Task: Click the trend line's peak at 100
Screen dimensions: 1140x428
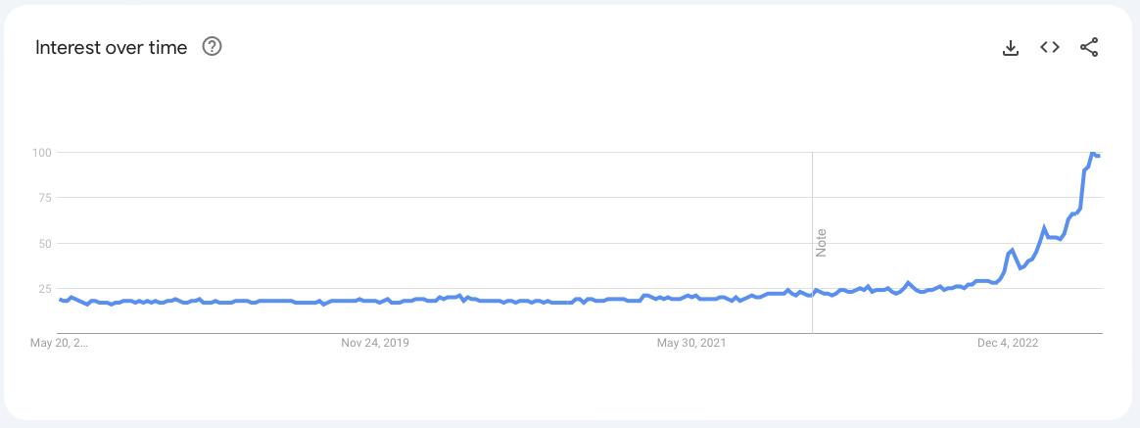Action: [1092, 153]
